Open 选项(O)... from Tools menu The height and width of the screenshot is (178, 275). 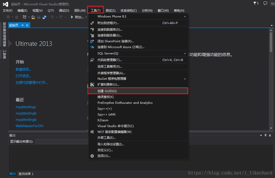[138, 156]
